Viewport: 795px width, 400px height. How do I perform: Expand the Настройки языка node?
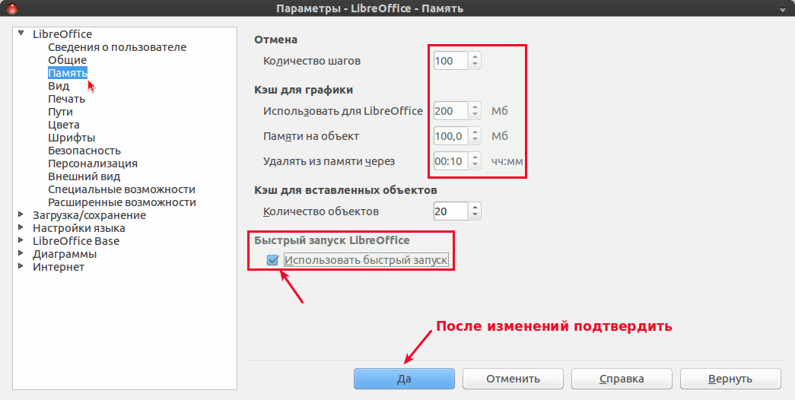pyautogui.click(x=21, y=227)
